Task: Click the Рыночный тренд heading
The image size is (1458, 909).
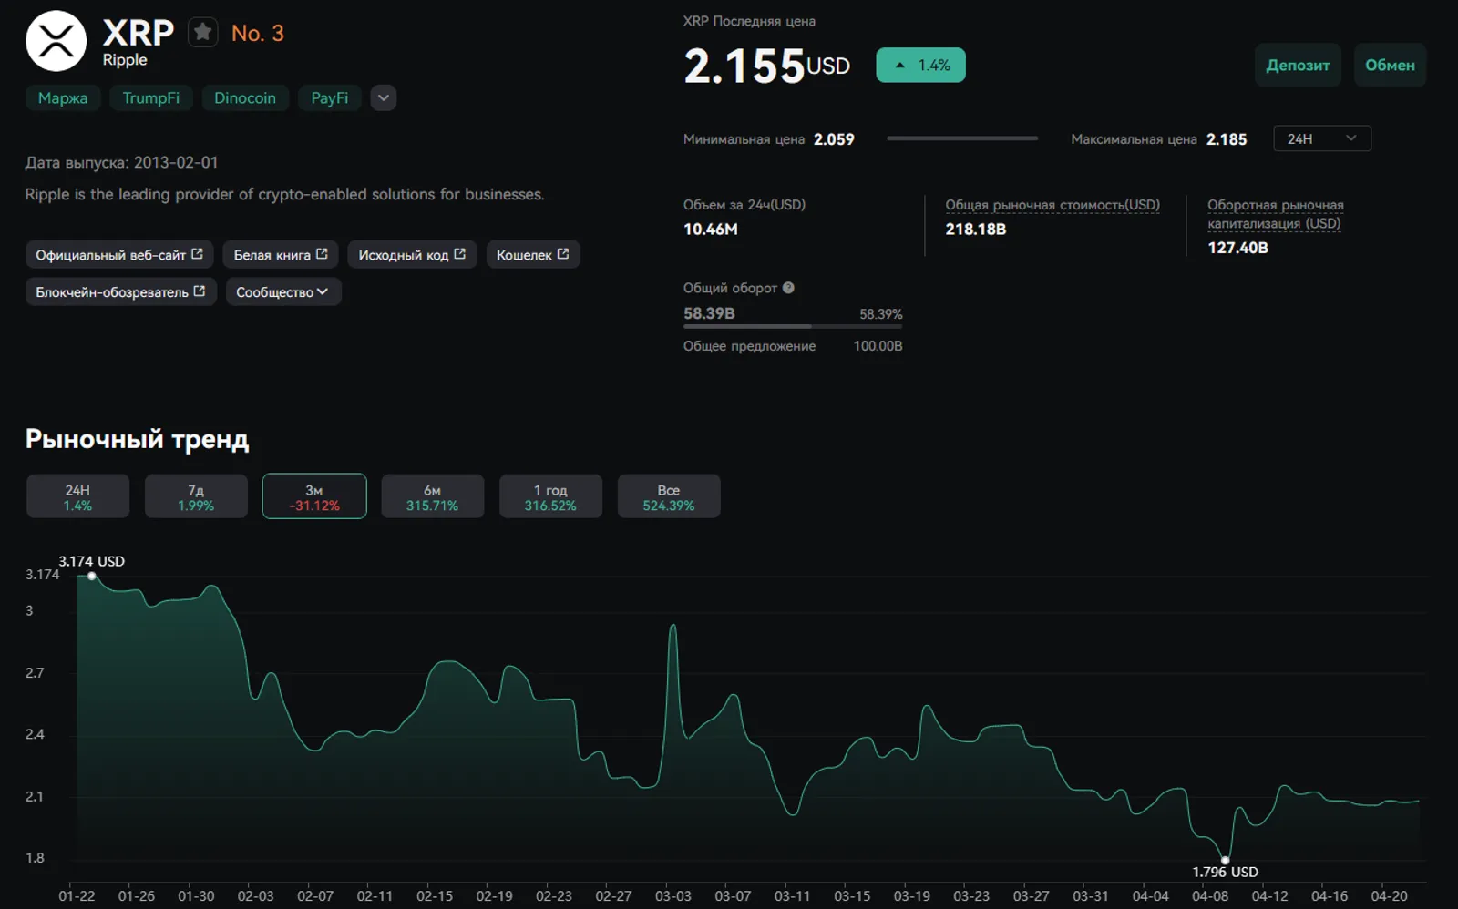Action: point(137,440)
